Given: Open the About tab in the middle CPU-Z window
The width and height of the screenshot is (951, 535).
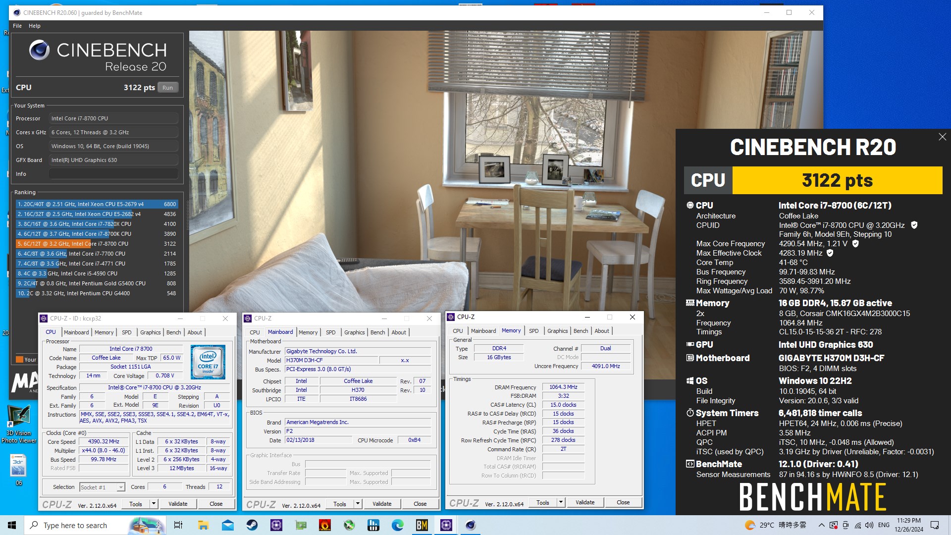Looking at the screenshot, I should [x=399, y=332].
